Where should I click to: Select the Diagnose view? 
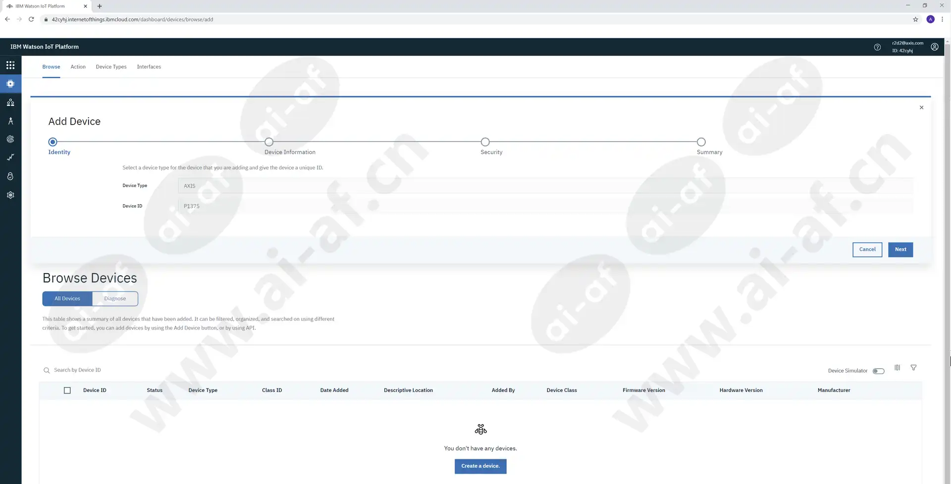click(x=115, y=299)
